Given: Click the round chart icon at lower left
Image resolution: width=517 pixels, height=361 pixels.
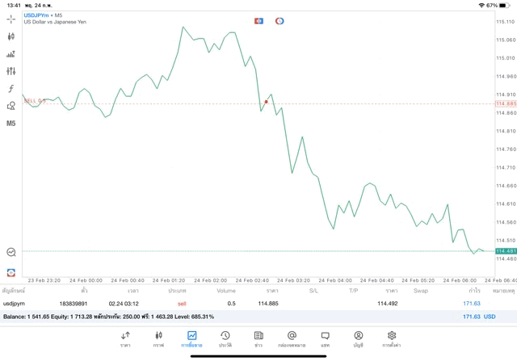Looking at the screenshot, I should pos(11,252).
